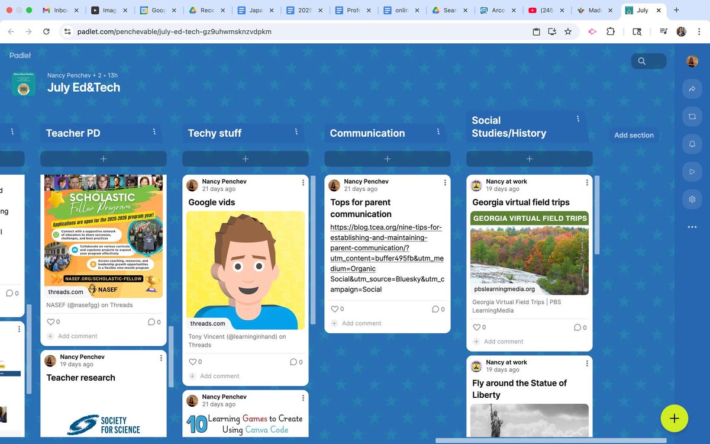Go back in browser history

click(x=11, y=31)
